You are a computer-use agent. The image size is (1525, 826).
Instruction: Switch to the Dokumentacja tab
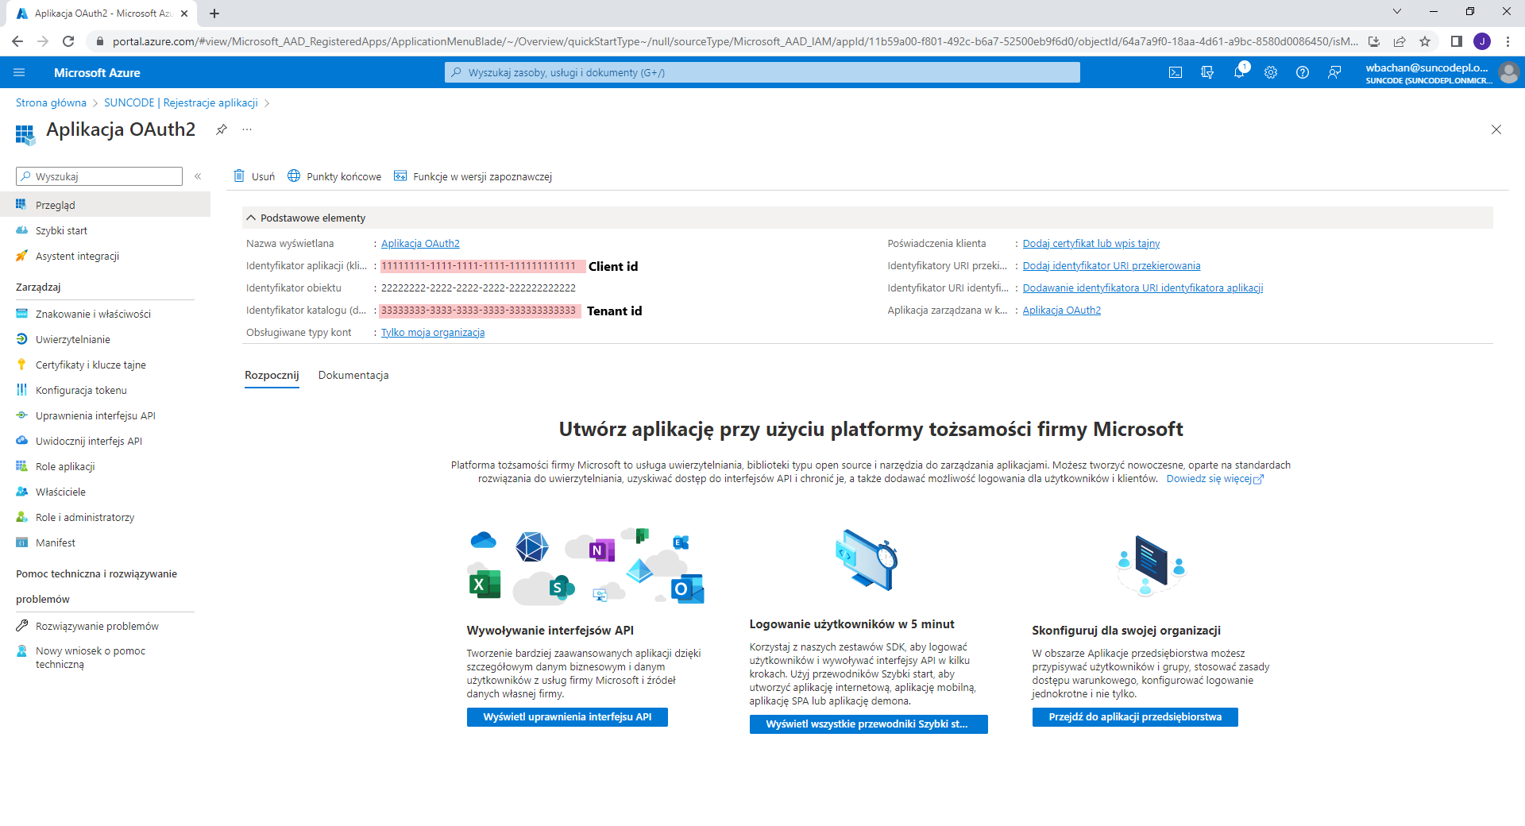[x=353, y=375]
